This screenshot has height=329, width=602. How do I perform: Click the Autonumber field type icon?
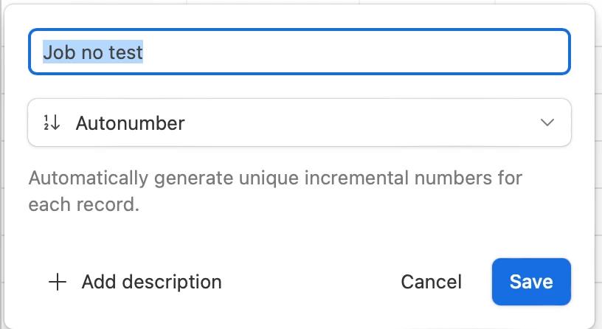click(x=52, y=123)
